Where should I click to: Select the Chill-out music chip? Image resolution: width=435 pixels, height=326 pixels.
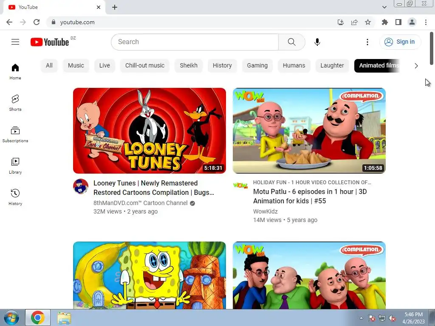click(x=145, y=65)
